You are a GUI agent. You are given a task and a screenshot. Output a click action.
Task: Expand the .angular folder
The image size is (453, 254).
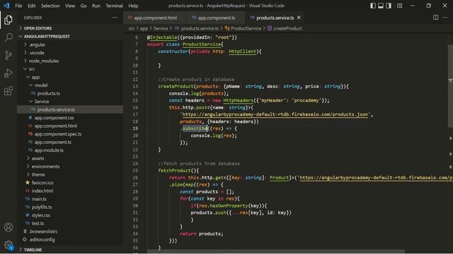(70, 44)
